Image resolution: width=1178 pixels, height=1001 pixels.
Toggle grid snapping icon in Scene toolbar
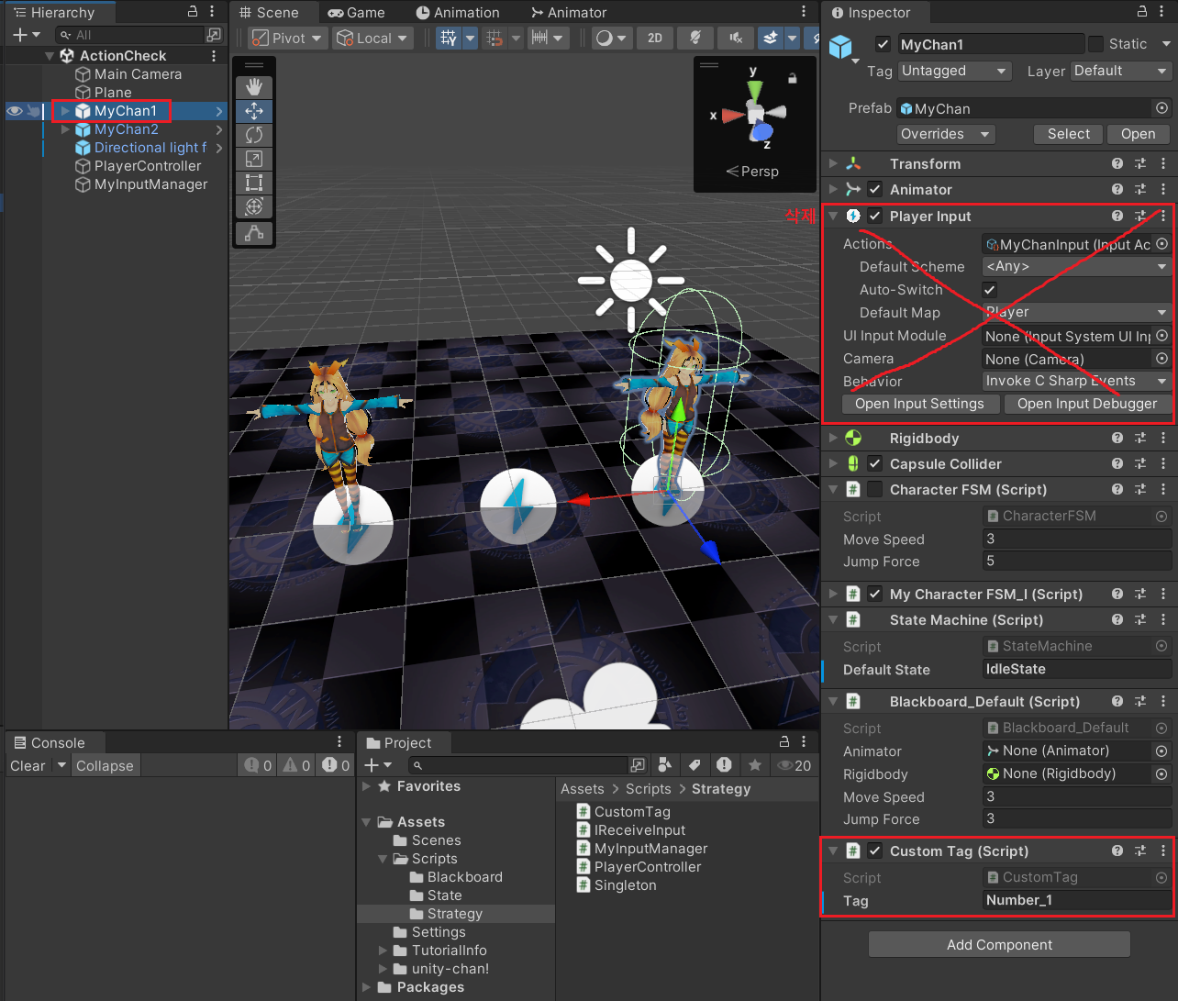click(x=495, y=38)
